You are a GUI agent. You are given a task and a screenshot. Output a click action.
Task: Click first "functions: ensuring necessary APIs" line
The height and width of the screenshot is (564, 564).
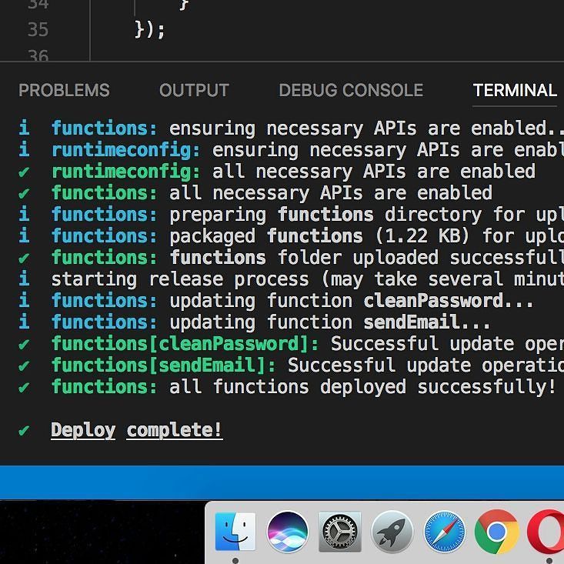click(x=308, y=128)
